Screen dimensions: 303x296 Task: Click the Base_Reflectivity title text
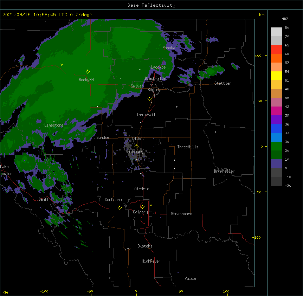(151, 5)
